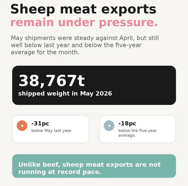Click the teal 'Unlike beef' banner
The width and height of the screenshot is (188, 186).
click(x=94, y=166)
